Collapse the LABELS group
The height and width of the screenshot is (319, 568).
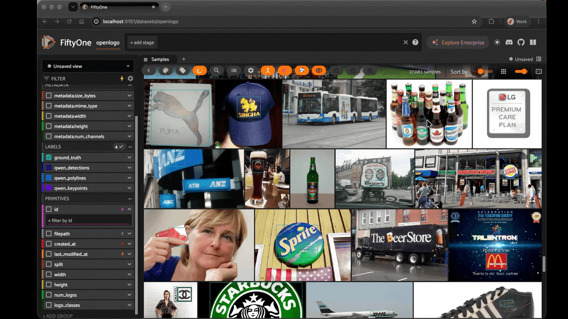[130, 147]
